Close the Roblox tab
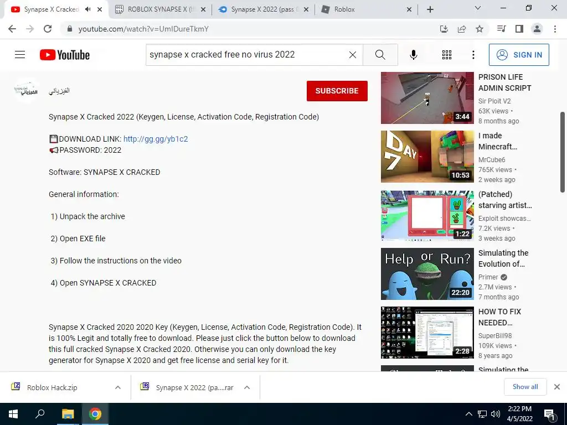 [x=409, y=9]
